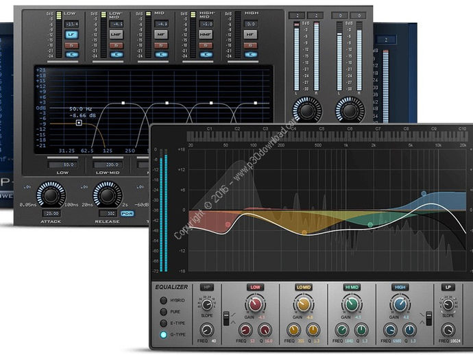Solo the MID band with its red S button
Image resolution: width=473 pixels, height=355 pixels.
click(x=161, y=46)
